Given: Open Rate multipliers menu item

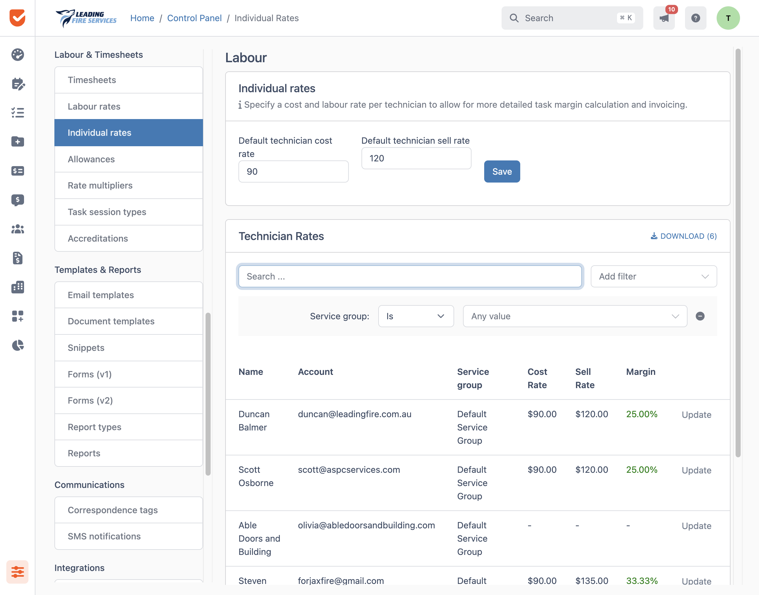Looking at the screenshot, I should [x=129, y=185].
